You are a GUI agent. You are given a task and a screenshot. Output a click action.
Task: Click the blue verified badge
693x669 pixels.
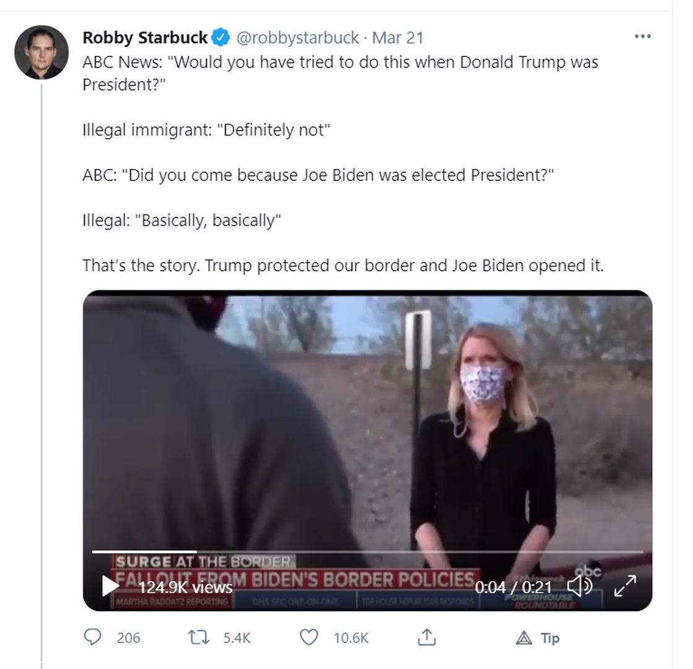(x=221, y=38)
